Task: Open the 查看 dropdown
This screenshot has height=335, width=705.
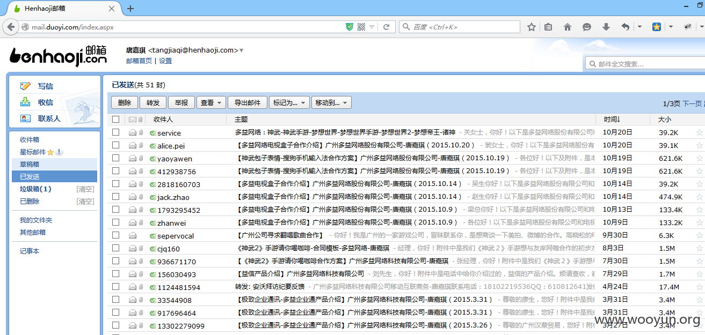Action: pyautogui.click(x=211, y=102)
